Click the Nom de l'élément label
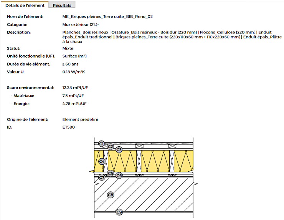The image size is (284, 220). [25, 17]
